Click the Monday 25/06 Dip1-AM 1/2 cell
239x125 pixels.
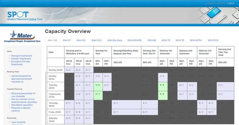tap(163, 77)
